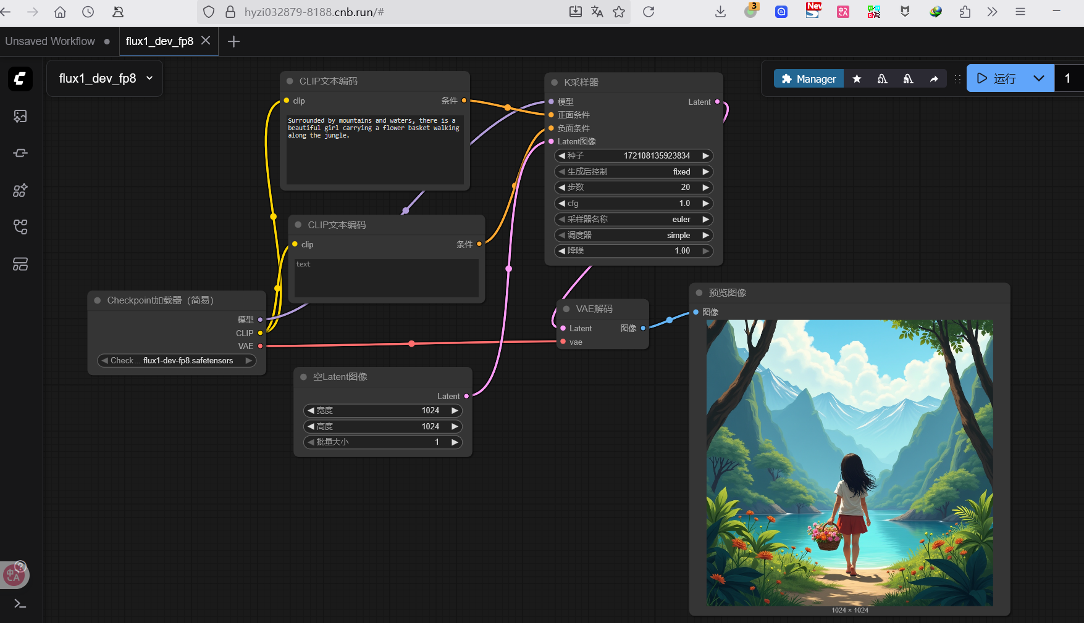Click the 降噪 denoise value widget

634,251
